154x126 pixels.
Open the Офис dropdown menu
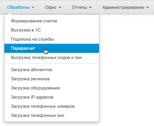click(53, 7)
